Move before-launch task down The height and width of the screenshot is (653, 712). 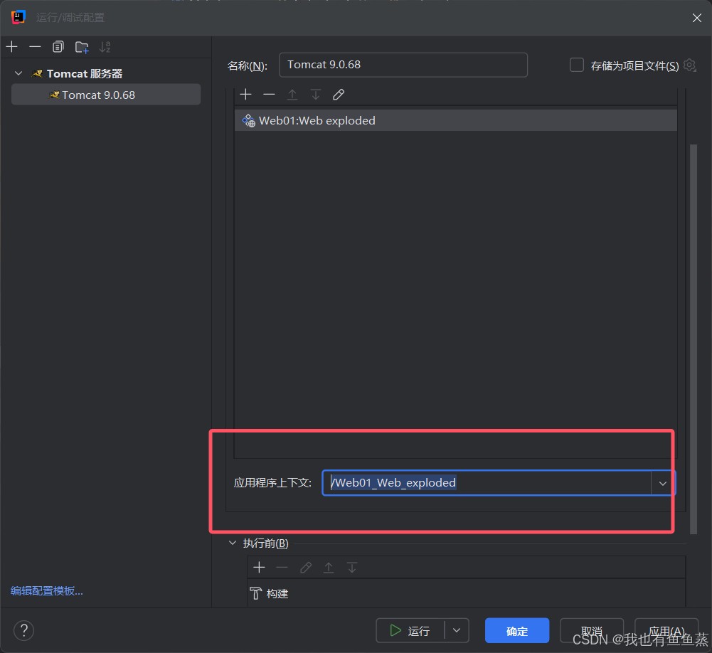pyautogui.click(x=352, y=567)
